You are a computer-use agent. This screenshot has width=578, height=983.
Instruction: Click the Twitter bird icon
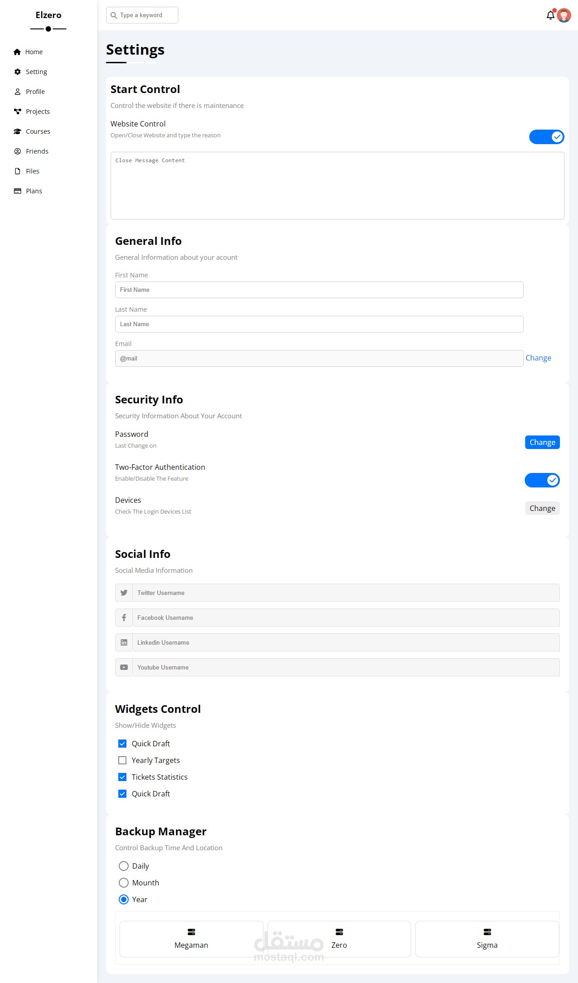pyautogui.click(x=124, y=593)
